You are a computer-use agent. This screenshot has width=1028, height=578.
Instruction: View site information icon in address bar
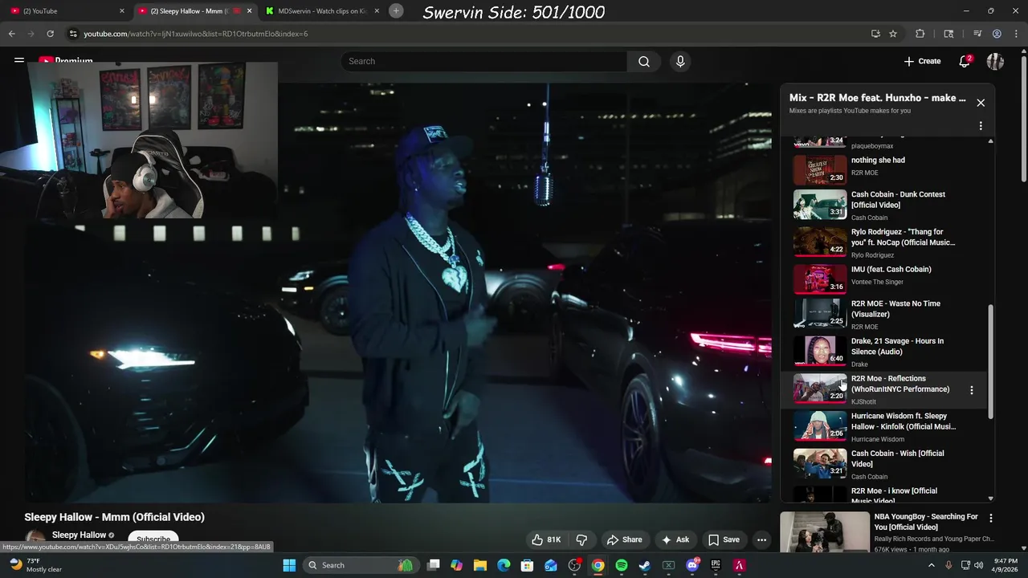pos(73,34)
